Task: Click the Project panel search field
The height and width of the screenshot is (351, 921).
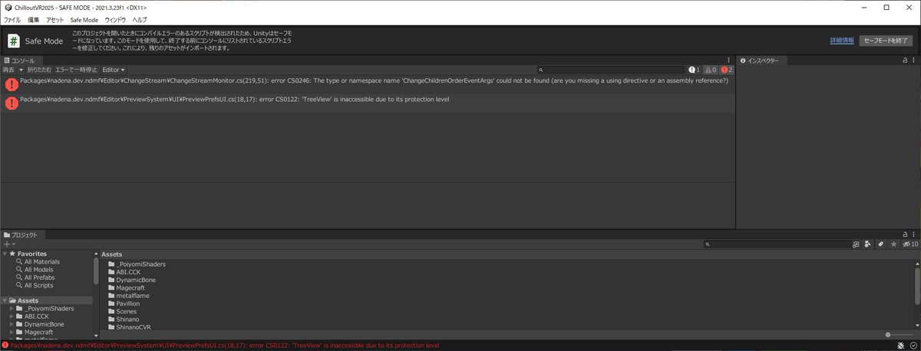Action: [x=777, y=244]
